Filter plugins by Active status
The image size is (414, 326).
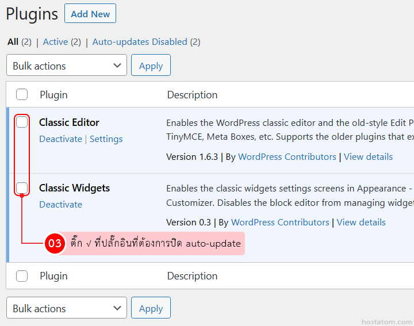coord(55,42)
